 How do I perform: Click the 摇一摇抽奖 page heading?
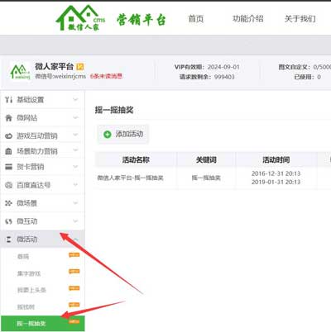(x=114, y=110)
